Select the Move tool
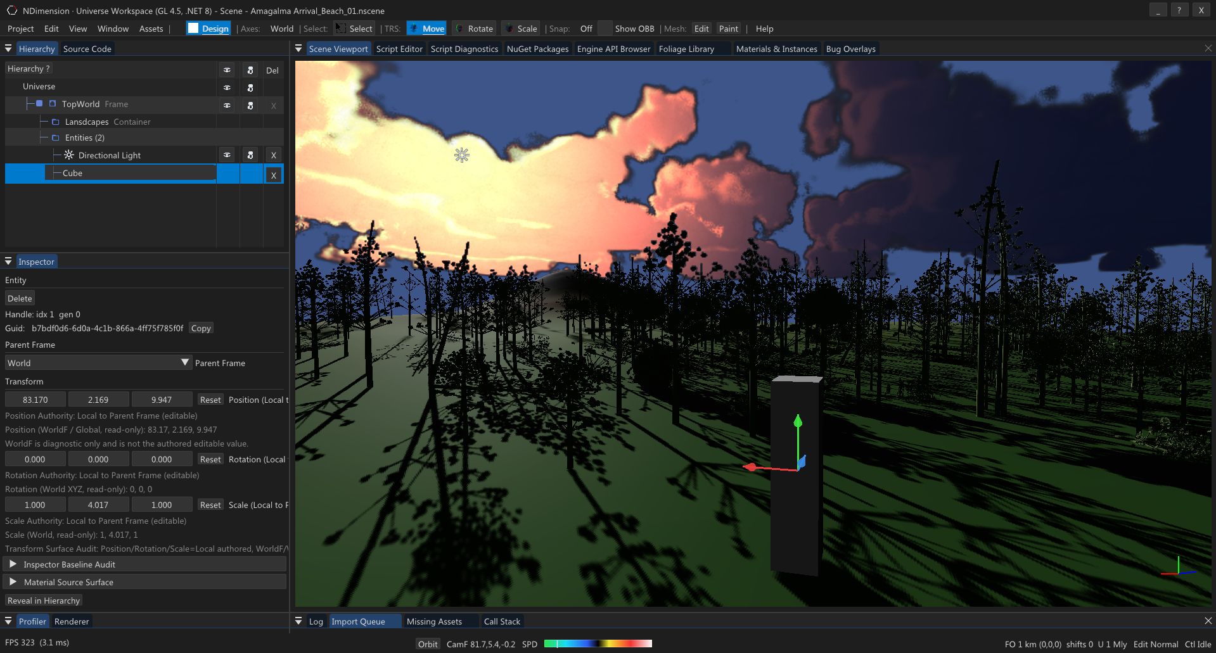 point(426,28)
